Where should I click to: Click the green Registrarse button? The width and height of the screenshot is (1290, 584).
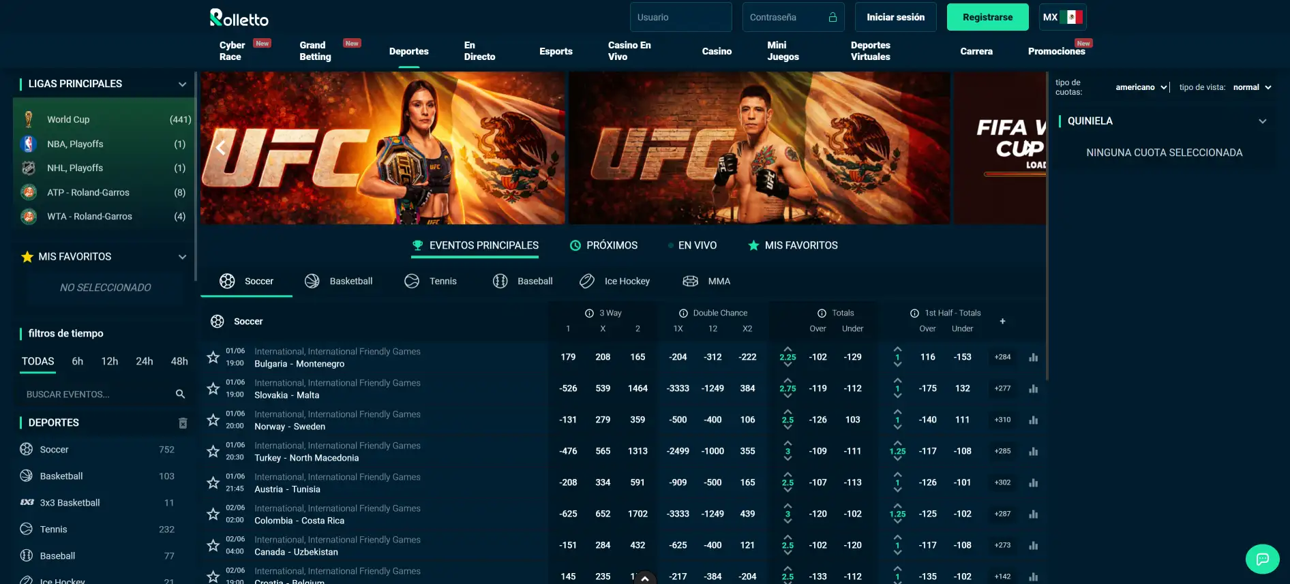pos(987,17)
